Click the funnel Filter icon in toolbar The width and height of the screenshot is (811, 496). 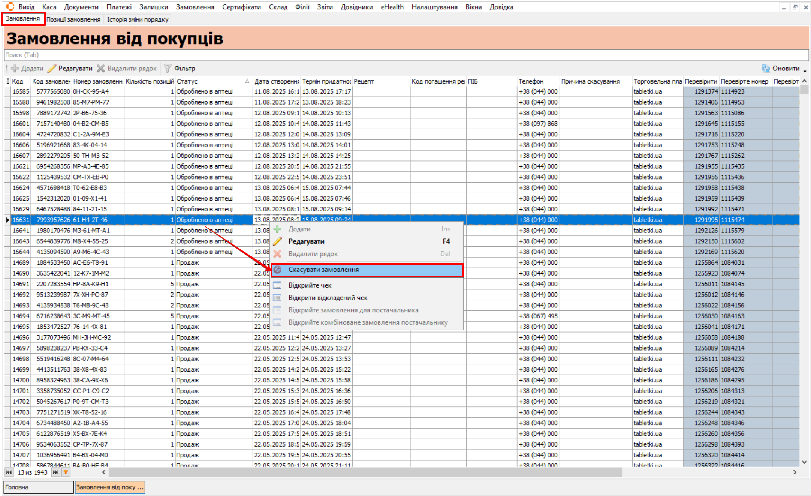point(168,68)
